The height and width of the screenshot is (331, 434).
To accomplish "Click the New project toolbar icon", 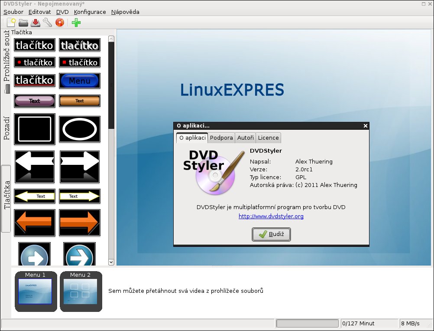I will (x=11, y=23).
